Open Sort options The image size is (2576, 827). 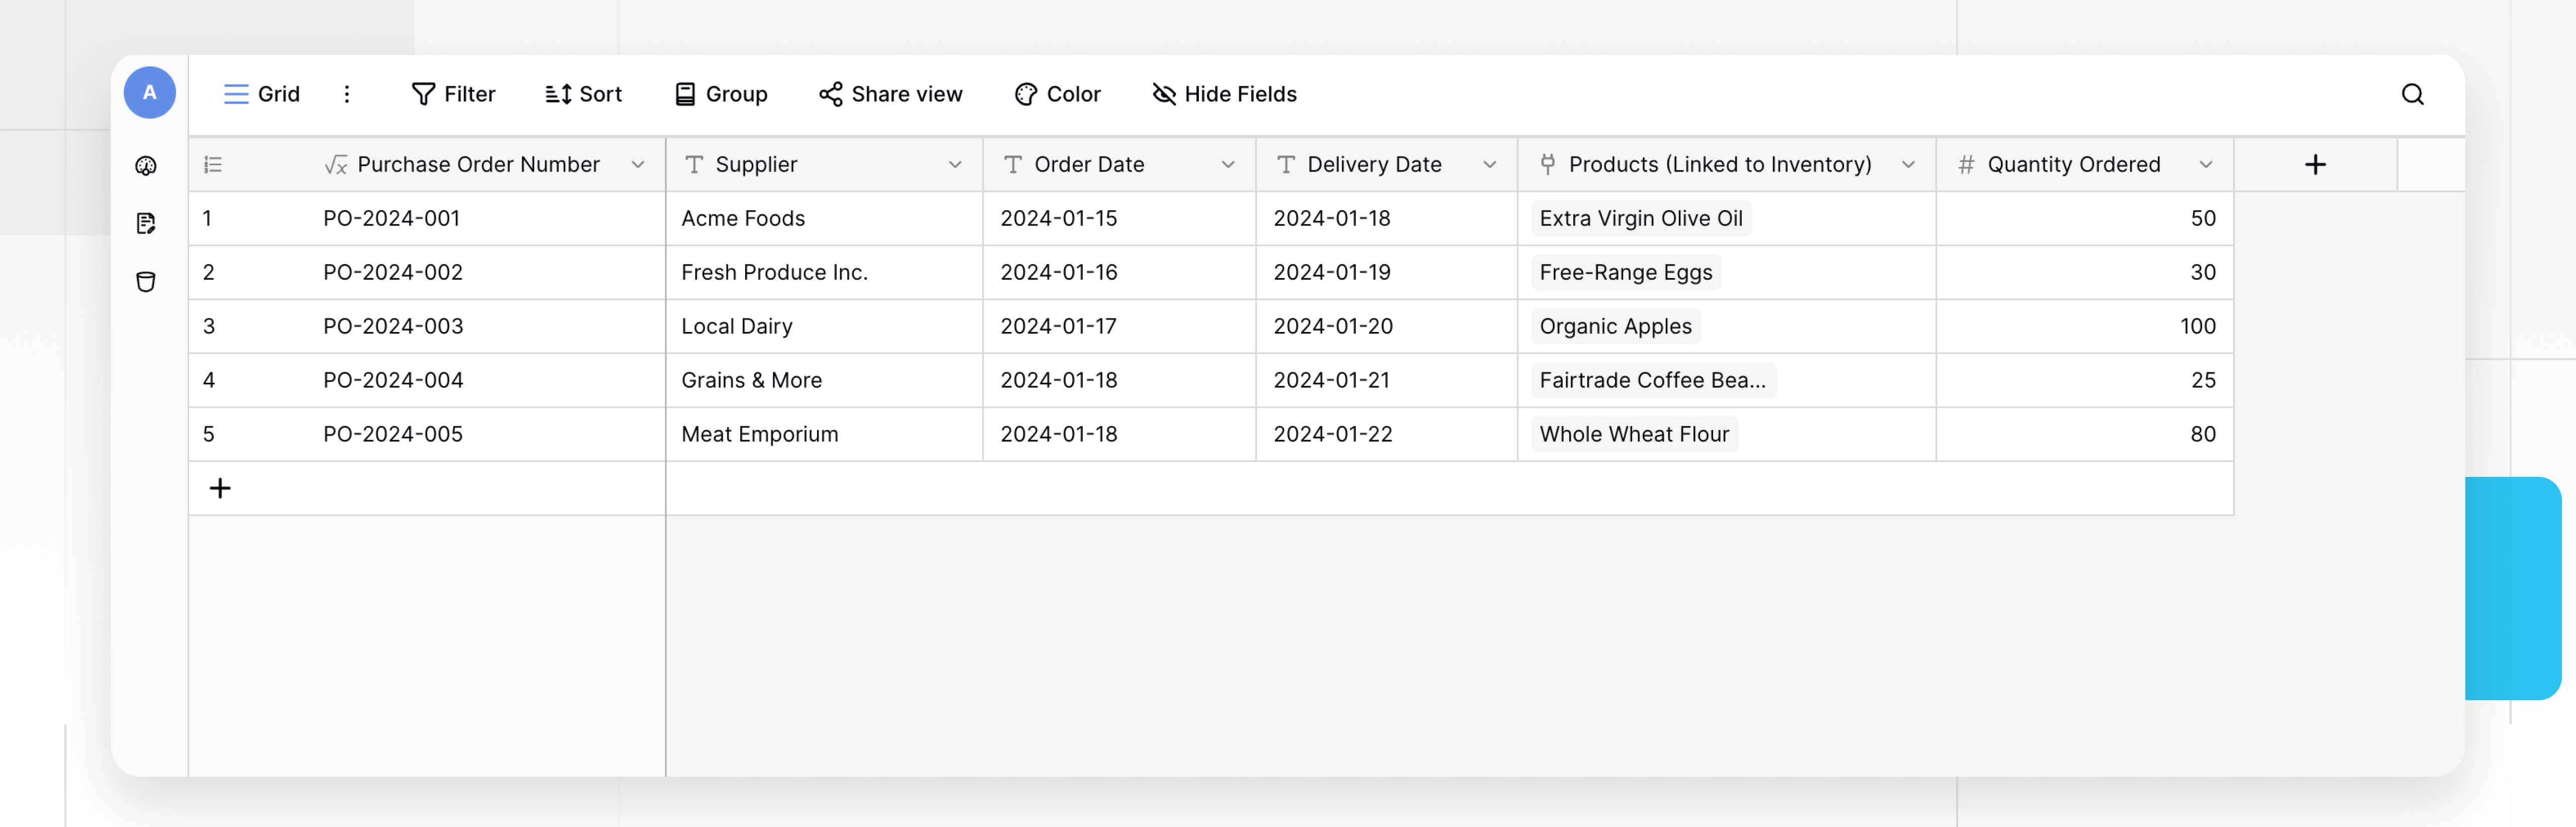click(x=584, y=94)
